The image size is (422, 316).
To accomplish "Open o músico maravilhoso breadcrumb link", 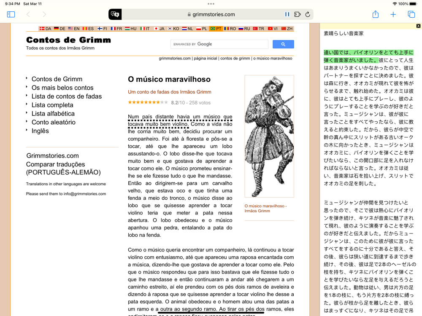I will (x=273, y=58).
